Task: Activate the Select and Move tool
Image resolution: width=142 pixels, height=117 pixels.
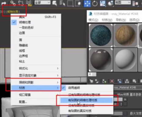Action: (87, 3)
